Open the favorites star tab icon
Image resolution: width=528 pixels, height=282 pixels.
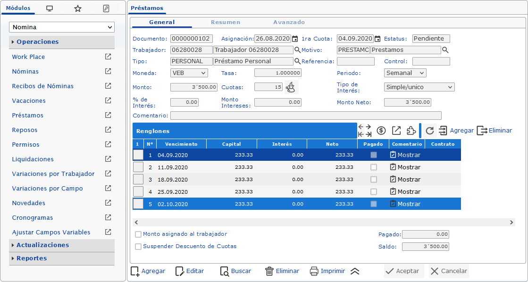[x=78, y=9]
